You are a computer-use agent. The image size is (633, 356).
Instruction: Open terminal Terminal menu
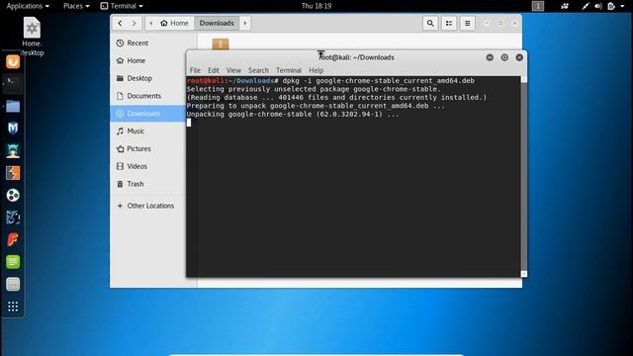[289, 70]
